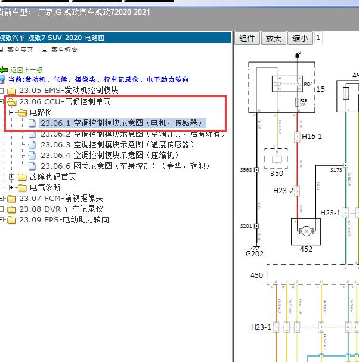Expand the 23.07 FCM node
Screen dimensions: 359x362
(x=1, y=199)
